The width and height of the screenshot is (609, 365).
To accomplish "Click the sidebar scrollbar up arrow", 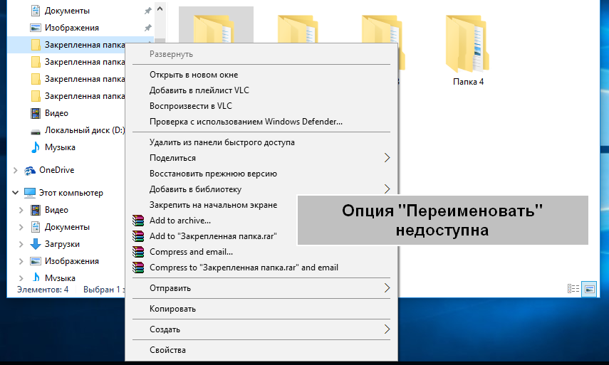I will (x=160, y=9).
